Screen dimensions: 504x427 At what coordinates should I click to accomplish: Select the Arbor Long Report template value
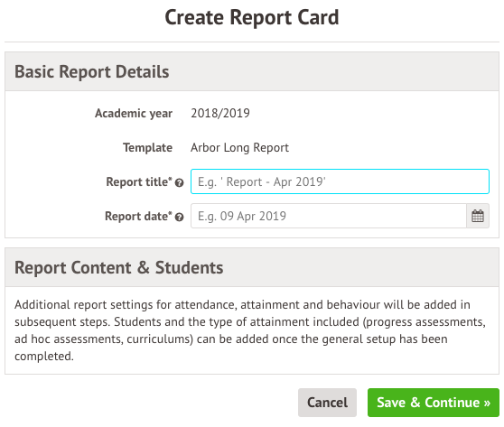point(239,148)
